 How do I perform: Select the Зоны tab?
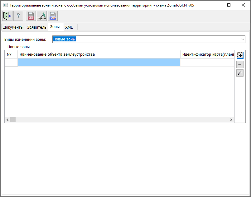point(55,27)
